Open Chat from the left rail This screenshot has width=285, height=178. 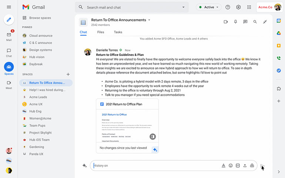click(9, 53)
